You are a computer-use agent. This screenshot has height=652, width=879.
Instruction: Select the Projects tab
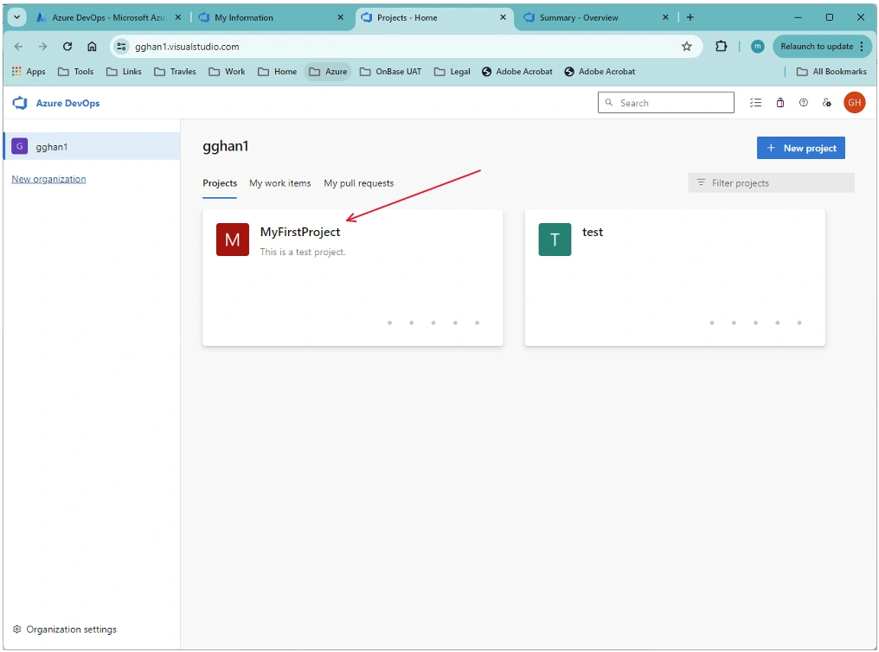(220, 183)
